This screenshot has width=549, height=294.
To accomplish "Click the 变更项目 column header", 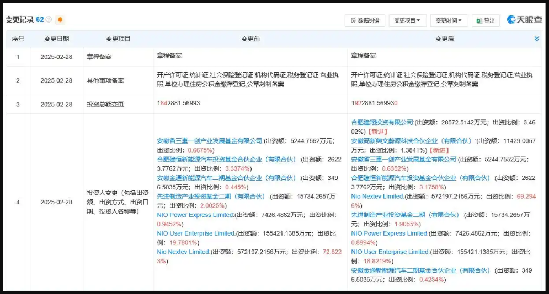I will click(118, 39).
